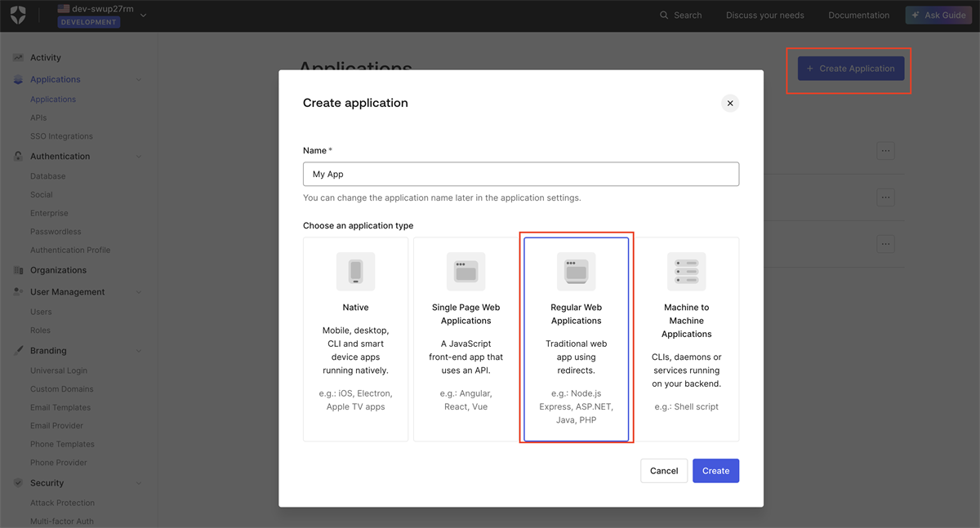This screenshot has width=980, height=528.
Task: Collapse the User Management sidebar section
Action: [138, 292]
